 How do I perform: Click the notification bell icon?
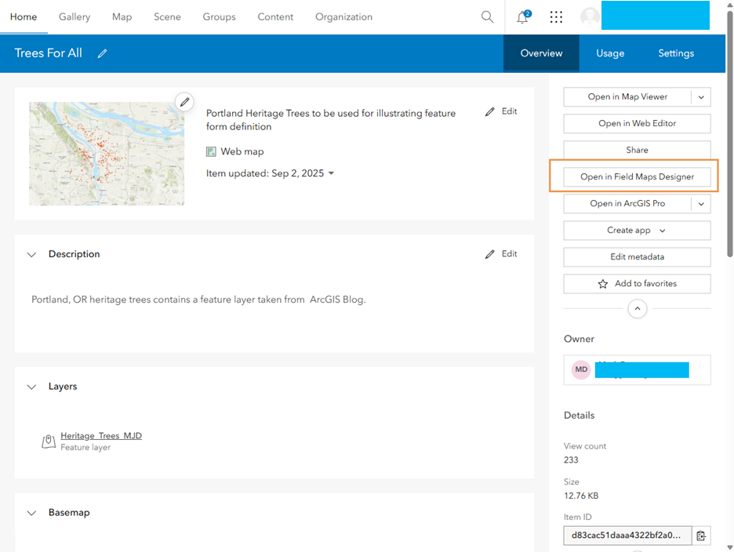point(521,16)
